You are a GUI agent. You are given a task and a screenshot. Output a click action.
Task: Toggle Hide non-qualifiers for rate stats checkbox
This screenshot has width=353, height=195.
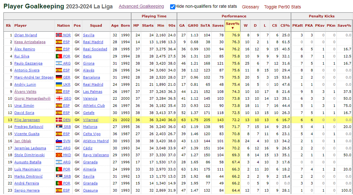(173, 7)
